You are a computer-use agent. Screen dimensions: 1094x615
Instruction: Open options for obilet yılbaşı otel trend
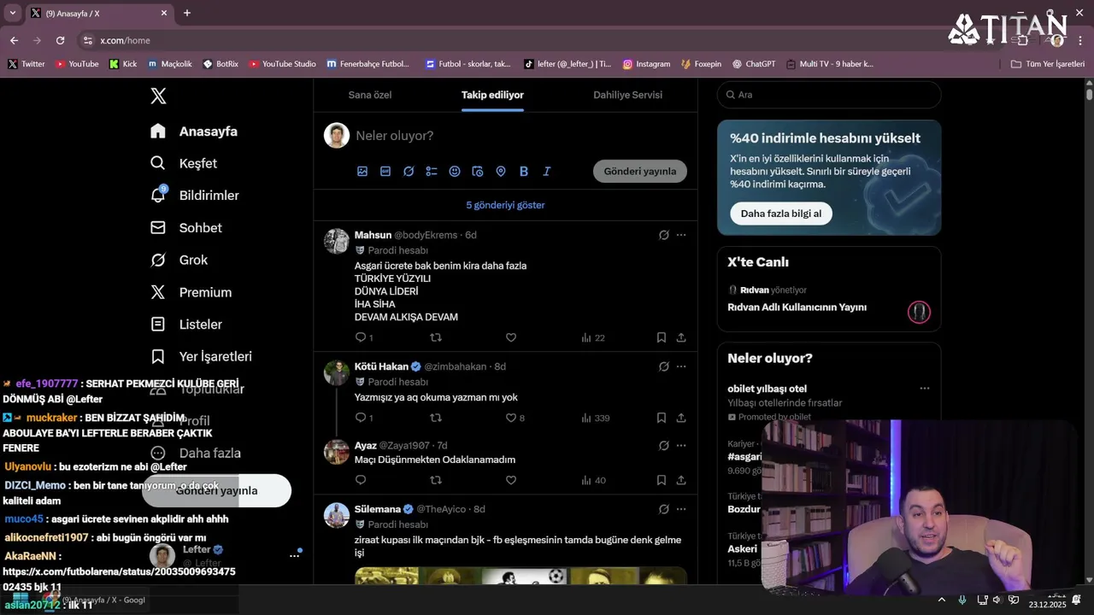click(x=924, y=389)
